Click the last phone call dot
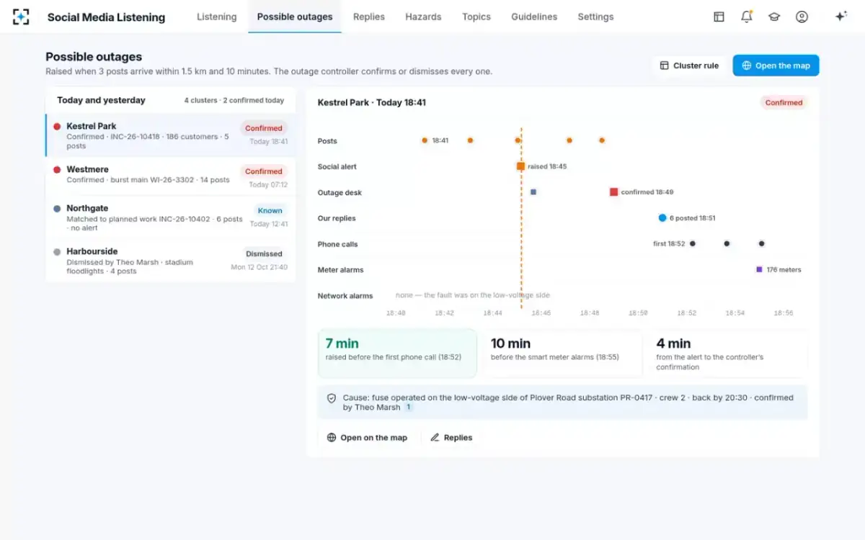865x540 pixels. coord(761,244)
